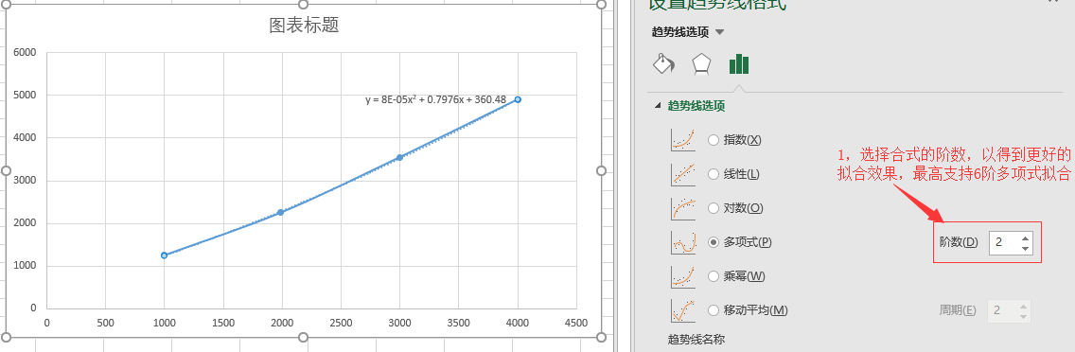
Task: Click the 趋势线名称 section label
Action: 696,340
